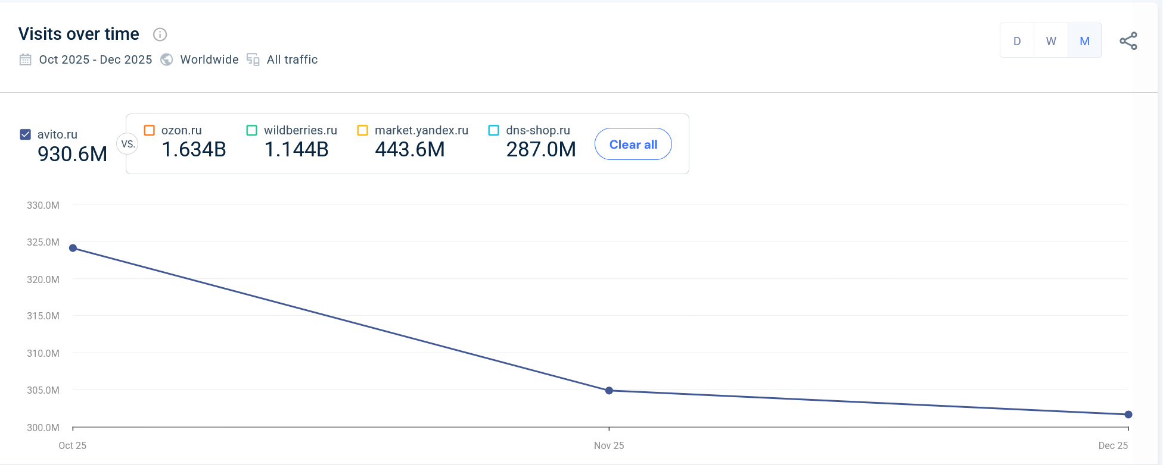
Task: Click the info icon beside Visits over time
Action: click(x=160, y=34)
